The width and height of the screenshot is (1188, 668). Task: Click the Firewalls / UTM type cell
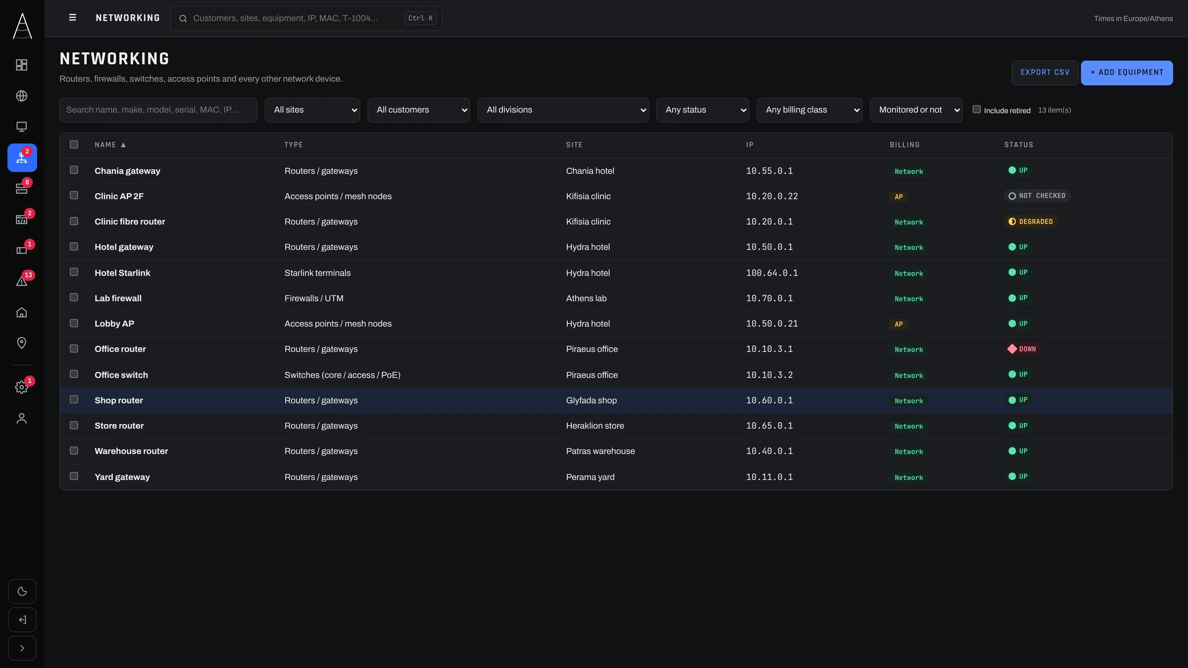pos(314,298)
